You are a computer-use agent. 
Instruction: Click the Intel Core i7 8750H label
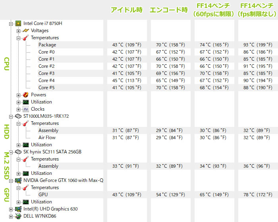[x=43, y=23]
